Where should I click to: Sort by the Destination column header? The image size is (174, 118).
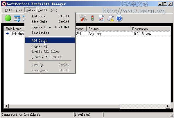tap(150, 29)
